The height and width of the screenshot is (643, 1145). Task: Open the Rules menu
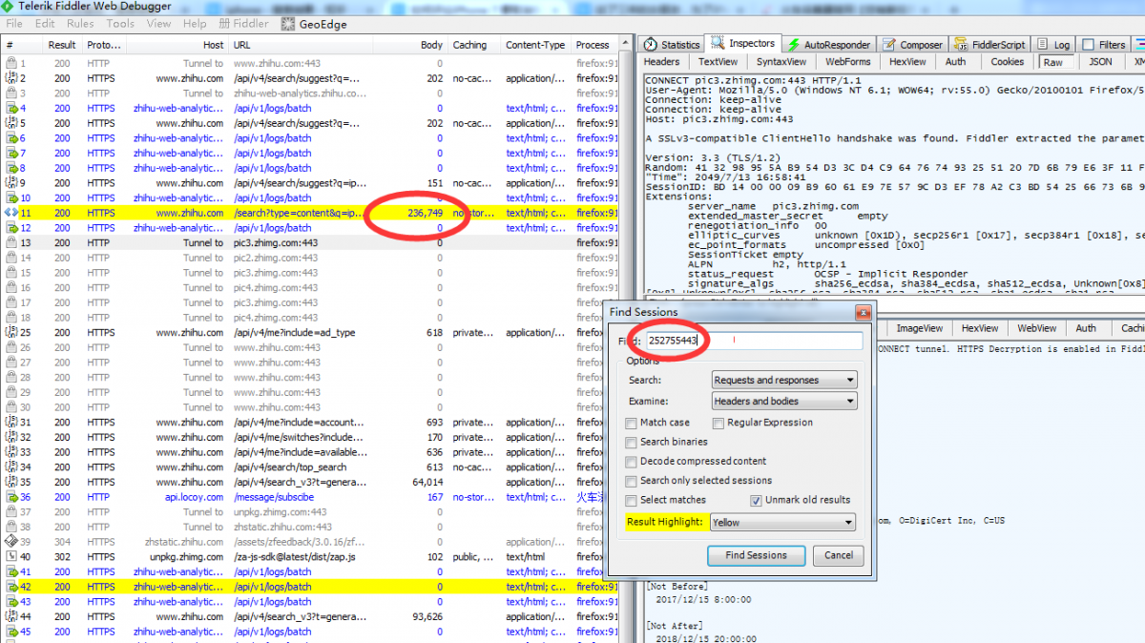80,24
